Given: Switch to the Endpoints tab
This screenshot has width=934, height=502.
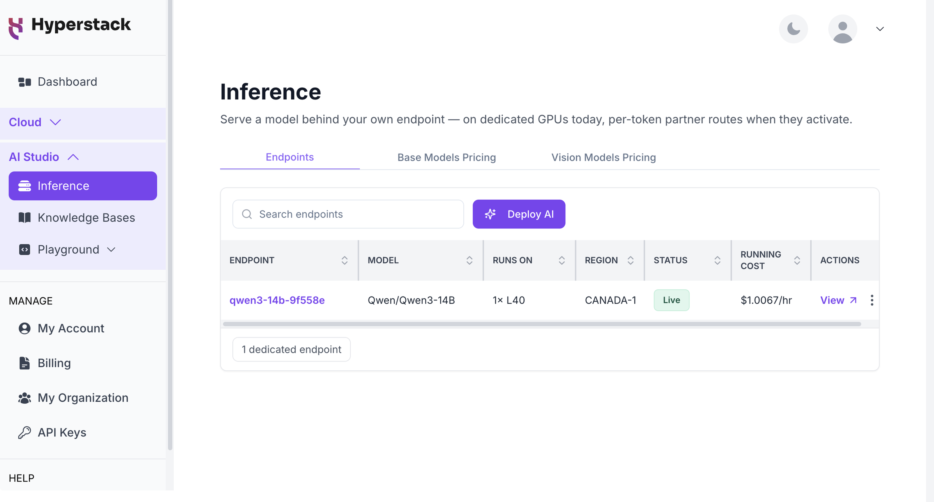Looking at the screenshot, I should (290, 157).
